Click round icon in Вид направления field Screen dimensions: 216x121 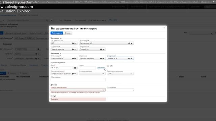click(x=73, y=74)
